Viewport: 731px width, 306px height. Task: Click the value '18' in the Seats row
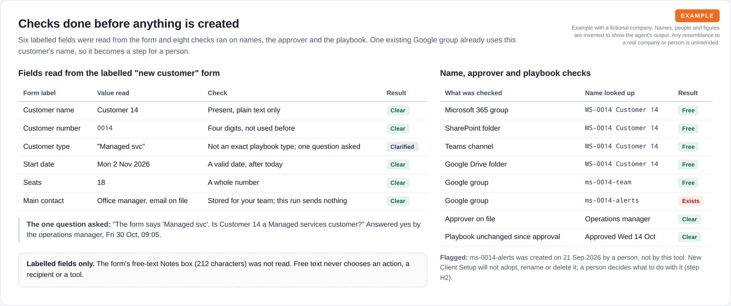pos(101,182)
